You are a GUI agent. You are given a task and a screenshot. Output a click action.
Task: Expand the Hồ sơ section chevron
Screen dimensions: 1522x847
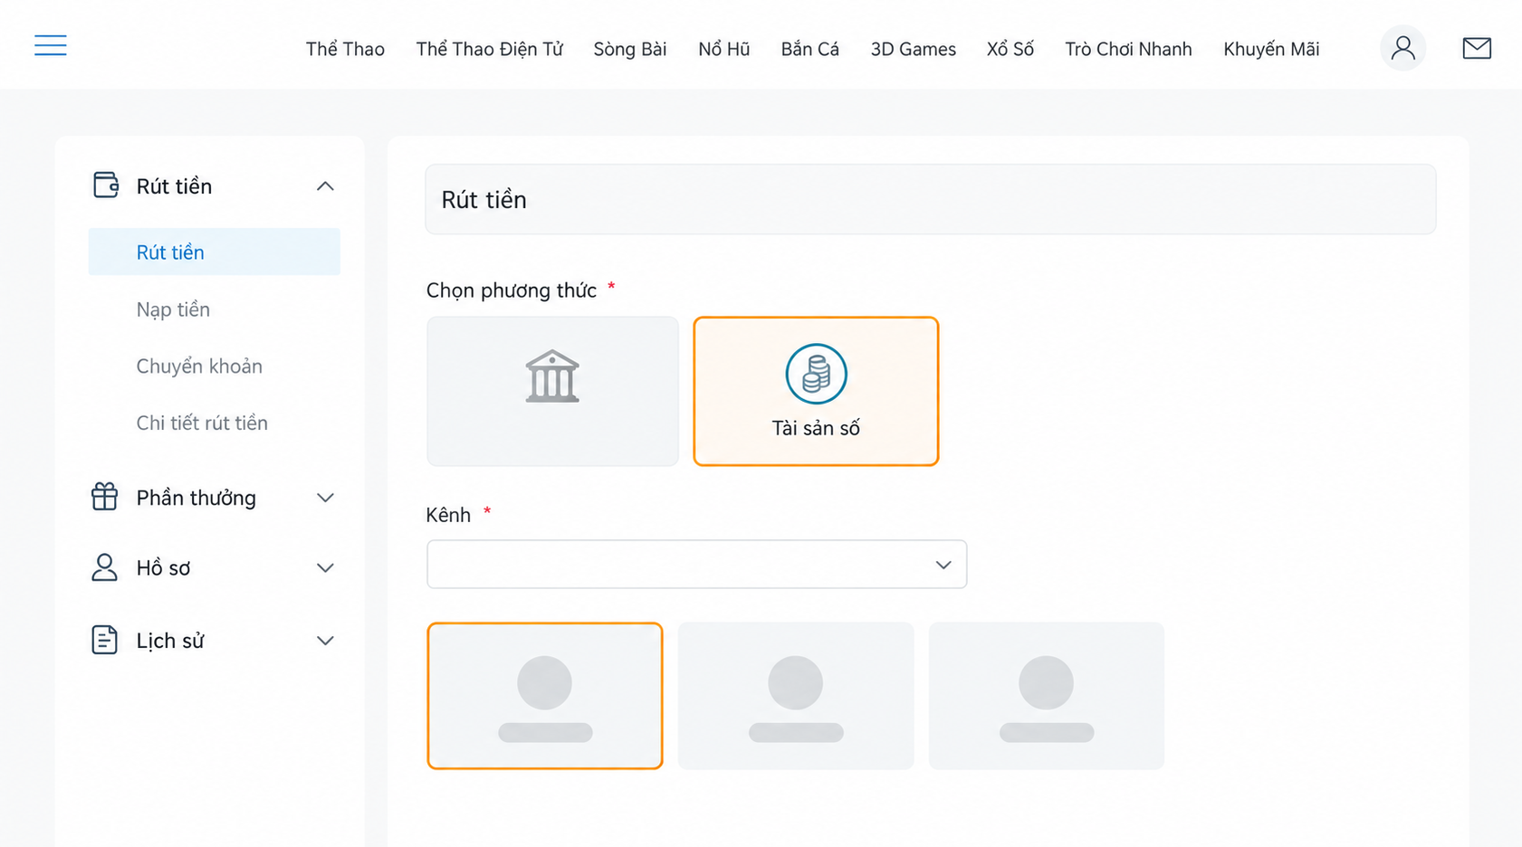point(325,568)
